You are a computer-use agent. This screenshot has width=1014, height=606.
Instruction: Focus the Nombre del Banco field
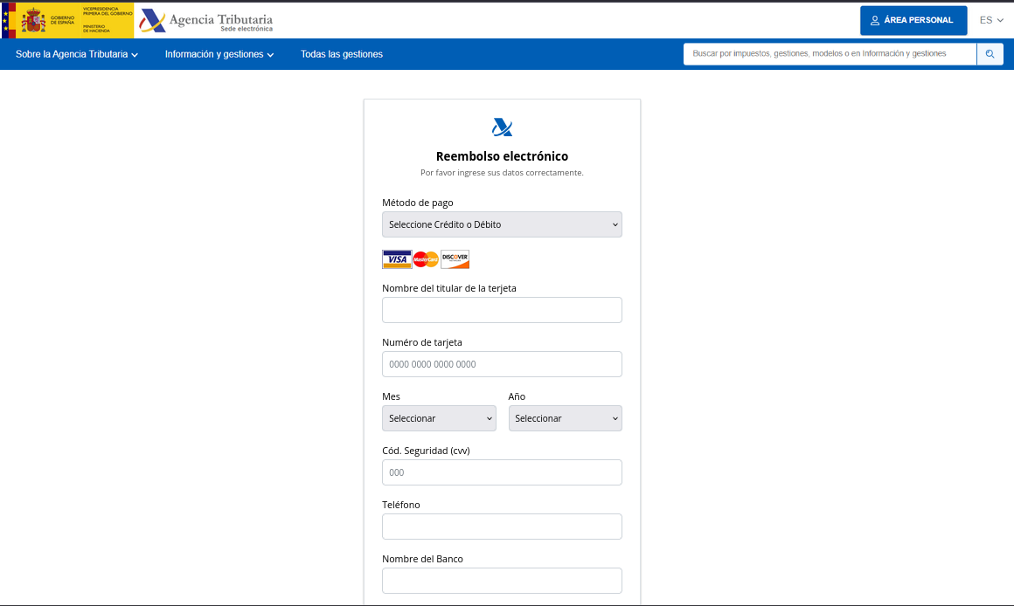pyautogui.click(x=502, y=581)
